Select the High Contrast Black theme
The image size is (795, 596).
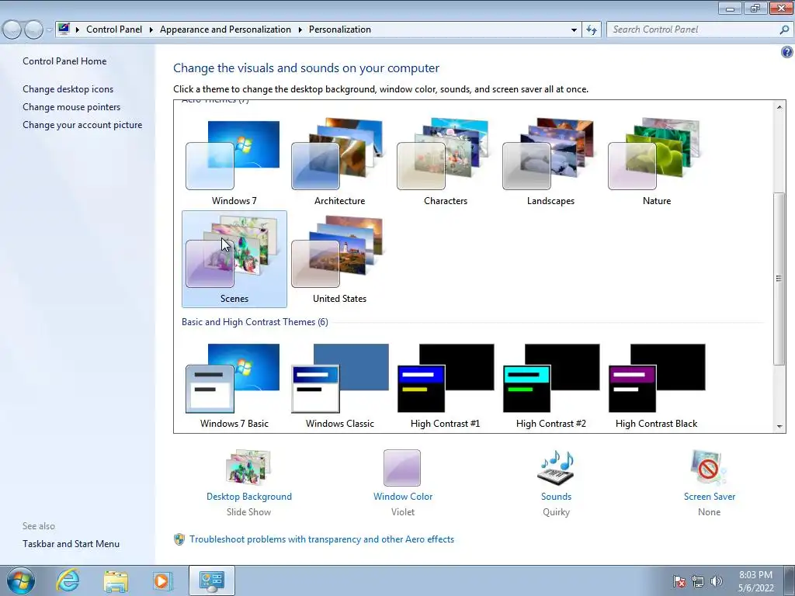coord(656,386)
